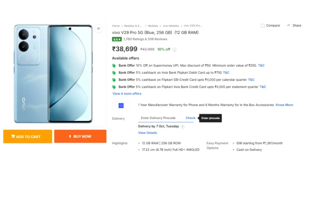The image size is (312, 208).
Task: Click the vivo brand logo thumbnail
Action: [121, 105]
